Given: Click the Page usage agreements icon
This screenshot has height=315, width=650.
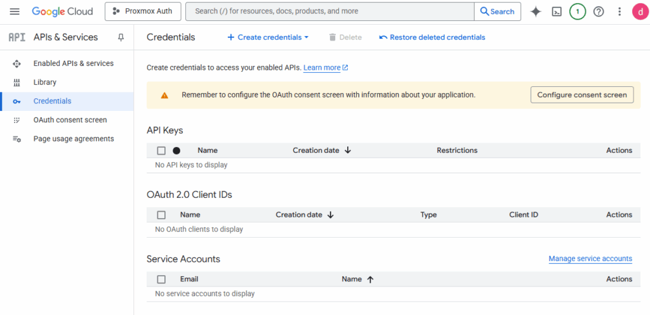Looking at the screenshot, I should click(x=17, y=139).
